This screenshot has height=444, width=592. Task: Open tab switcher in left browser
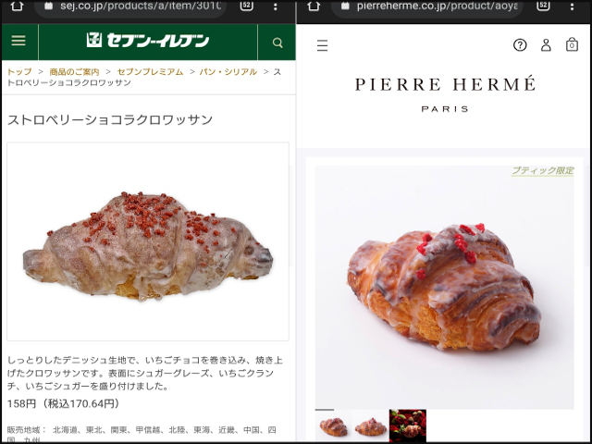[x=246, y=6]
